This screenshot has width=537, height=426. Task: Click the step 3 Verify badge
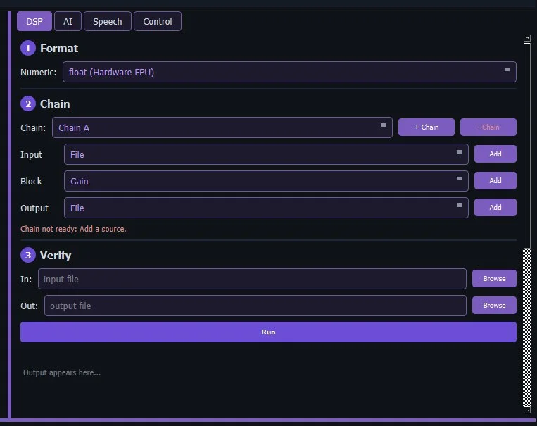point(28,255)
